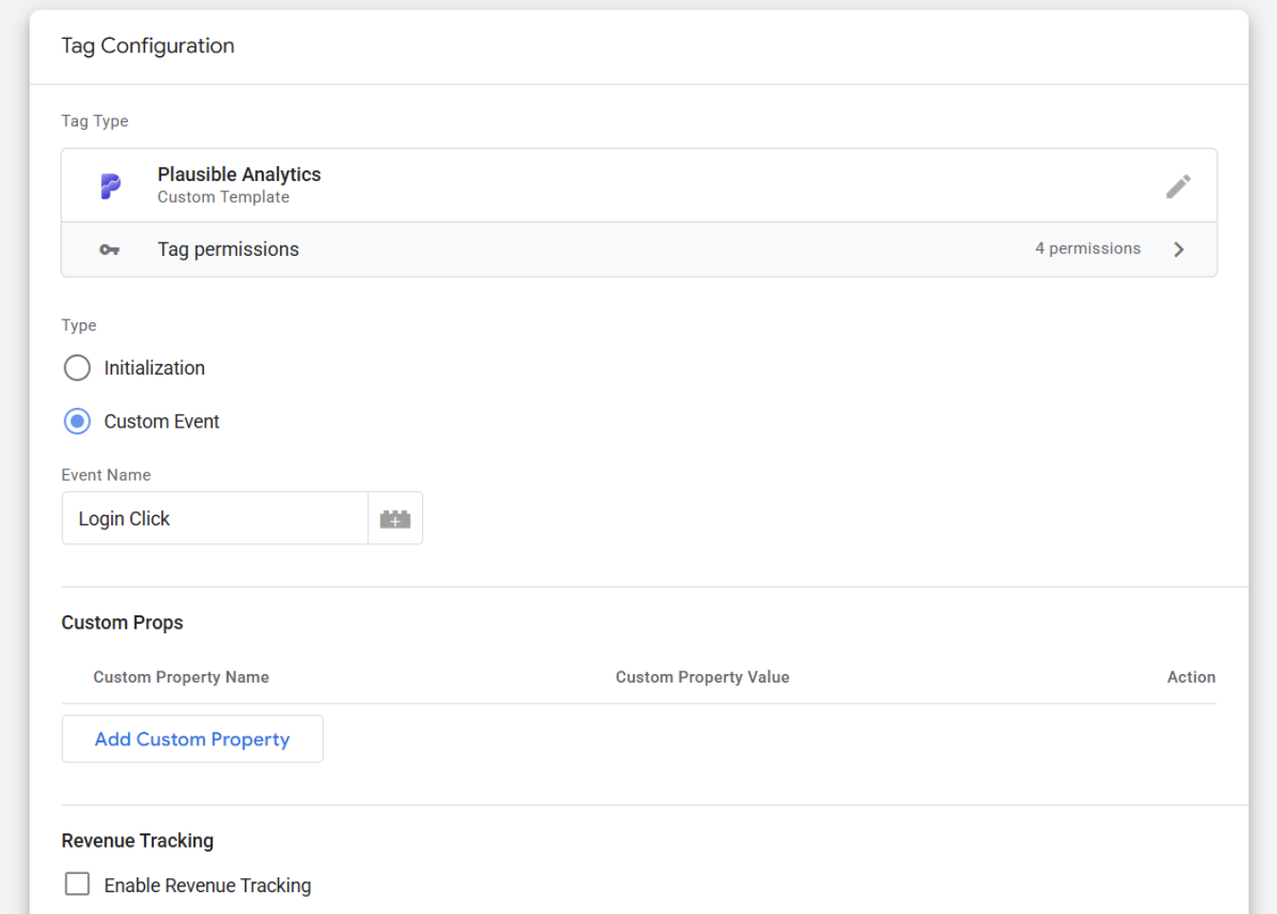This screenshot has height=914, width=1277.
Task: Click the key icon beside Tag permissions
Action: [109, 249]
